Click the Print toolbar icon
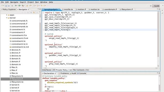This screenshot has height=92, width=164. point(12,6)
